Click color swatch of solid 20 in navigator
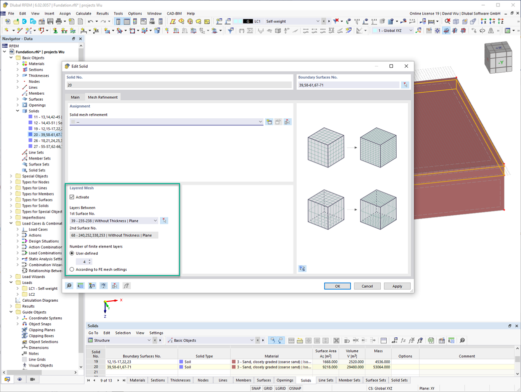Screen dimensions: 521x392 click(x=30, y=135)
